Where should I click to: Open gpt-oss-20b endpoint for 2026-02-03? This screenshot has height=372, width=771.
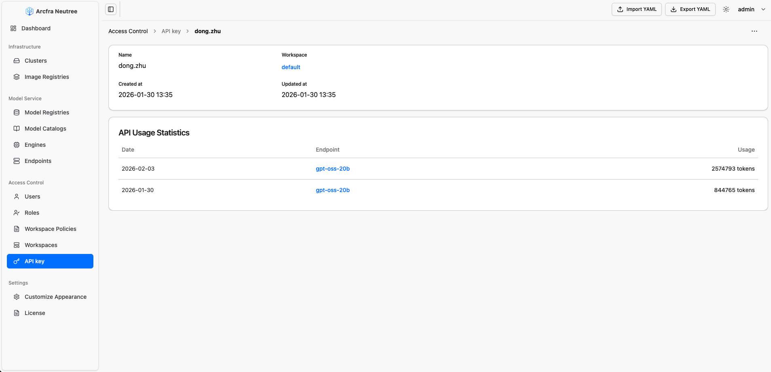[332, 169]
